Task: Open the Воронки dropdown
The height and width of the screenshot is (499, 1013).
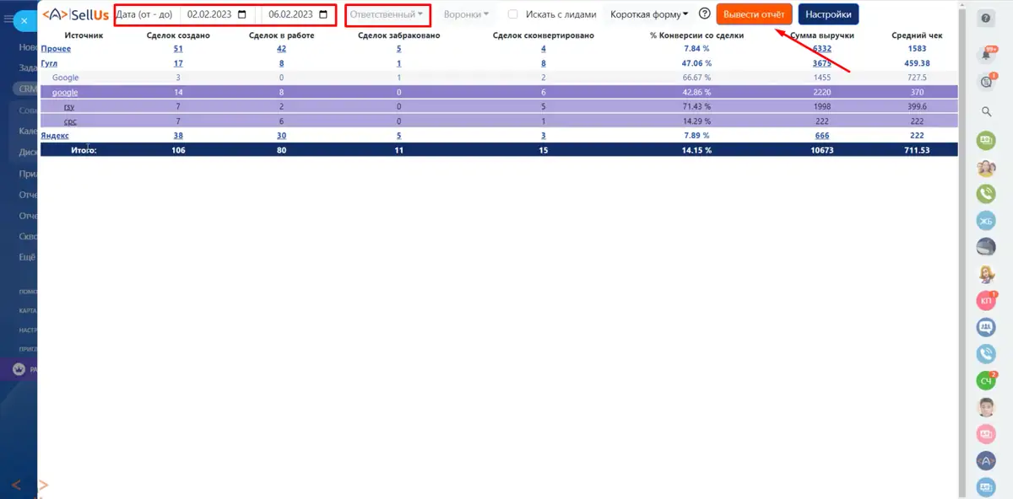Action: pyautogui.click(x=466, y=14)
